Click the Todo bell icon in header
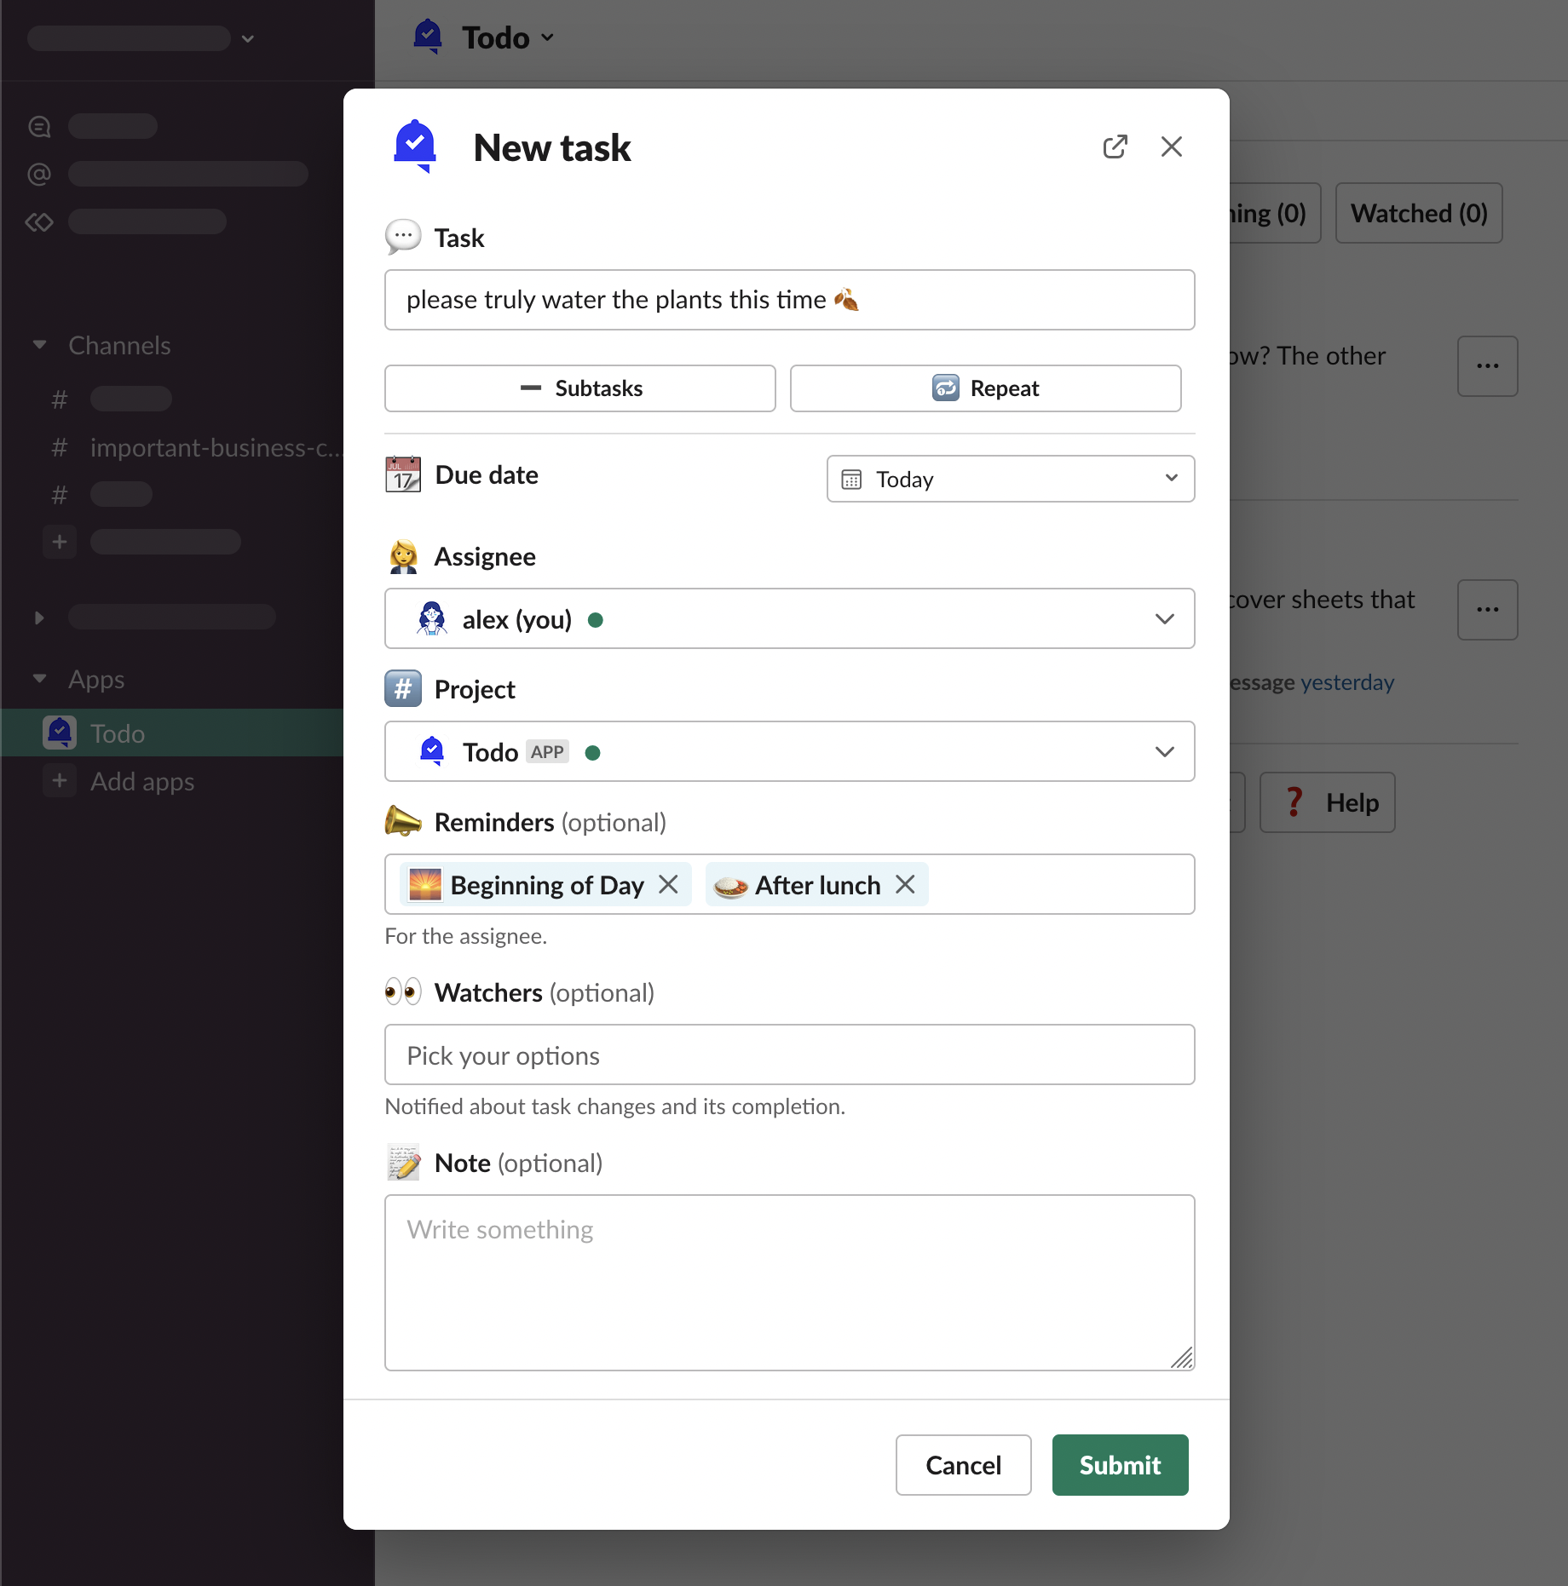The height and width of the screenshot is (1586, 1568). click(x=428, y=37)
